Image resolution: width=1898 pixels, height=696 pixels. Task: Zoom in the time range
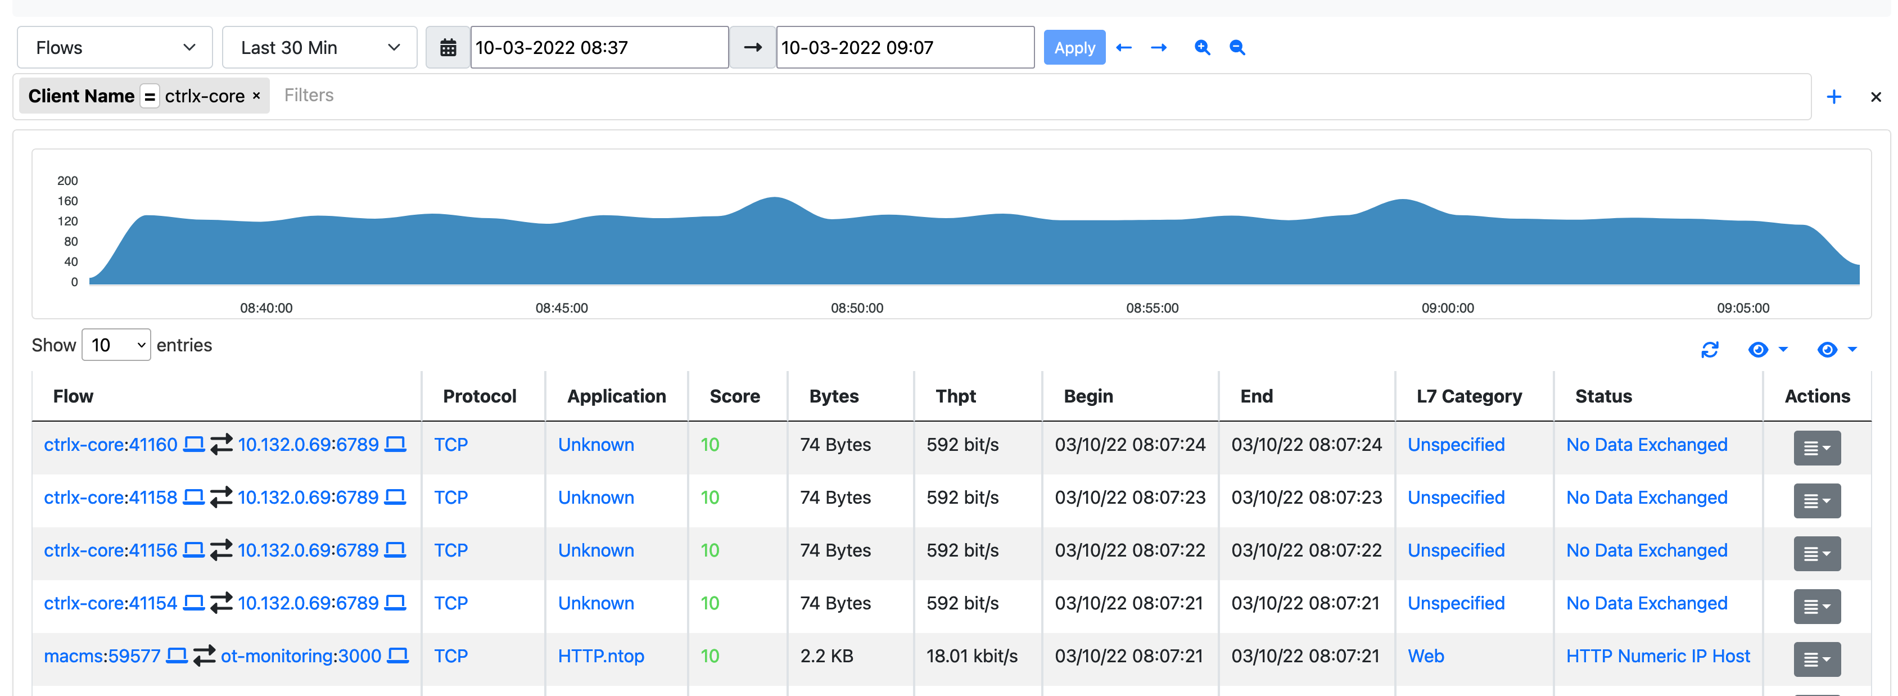coord(1202,48)
